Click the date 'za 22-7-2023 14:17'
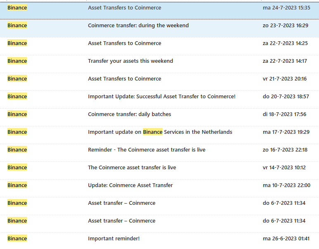Viewport: 319px width, 249px height. [285, 61]
